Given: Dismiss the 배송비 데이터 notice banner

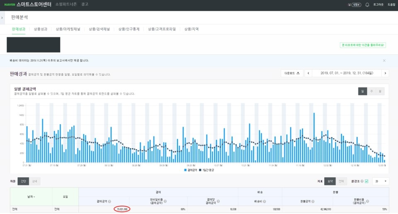Looking at the screenshot, I should point(384,60).
